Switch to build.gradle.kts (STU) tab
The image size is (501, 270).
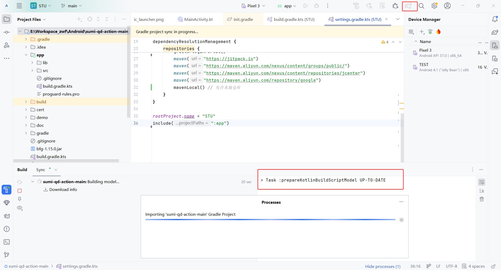coord(291,19)
